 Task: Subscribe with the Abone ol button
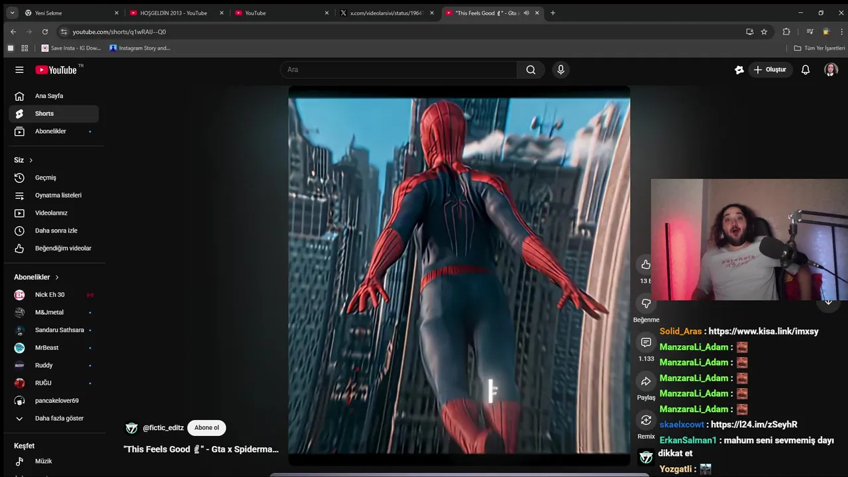tap(207, 428)
